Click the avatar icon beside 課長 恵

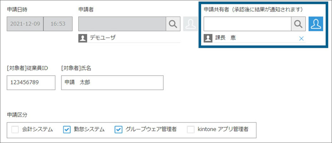click(x=208, y=38)
